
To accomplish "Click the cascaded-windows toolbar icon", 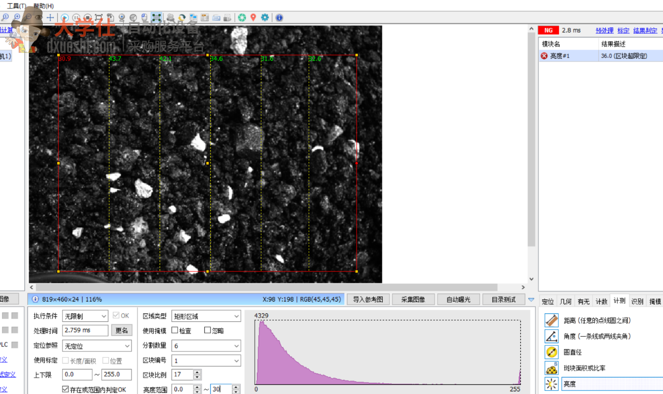I will 193,18.
